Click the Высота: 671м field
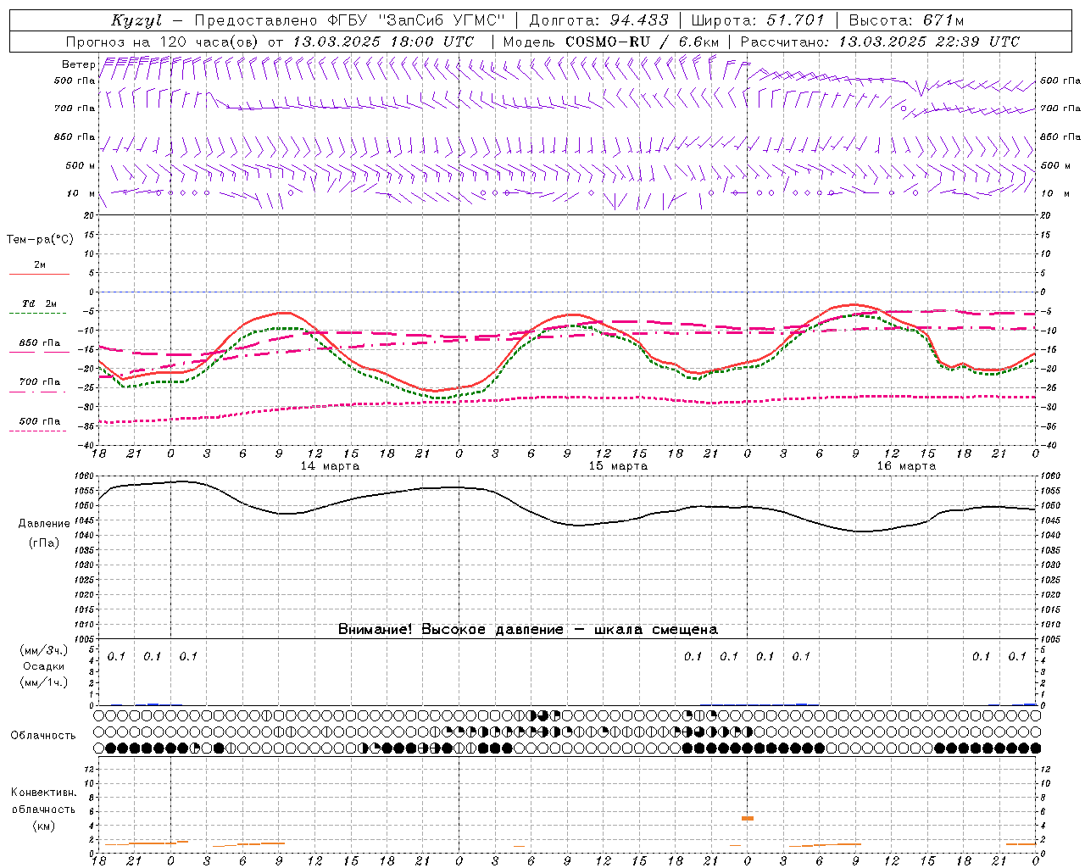 click(x=905, y=20)
